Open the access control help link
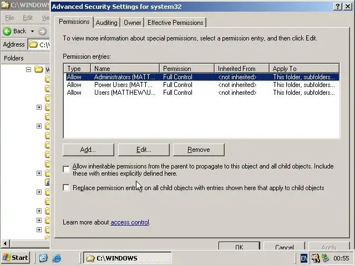Screen dimensions: 355x266 tap(130, 222)
